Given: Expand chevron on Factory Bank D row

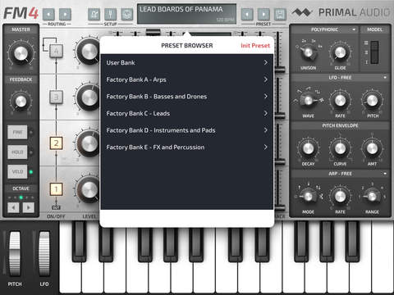Looking at the screenshot, I should (266, 130).
